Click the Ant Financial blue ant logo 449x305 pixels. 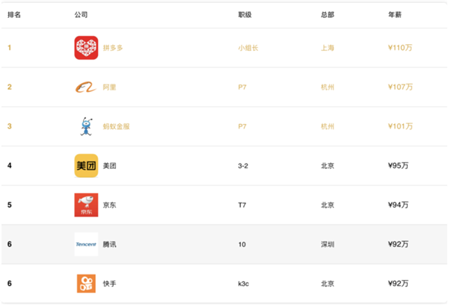(x=86, y=126)
